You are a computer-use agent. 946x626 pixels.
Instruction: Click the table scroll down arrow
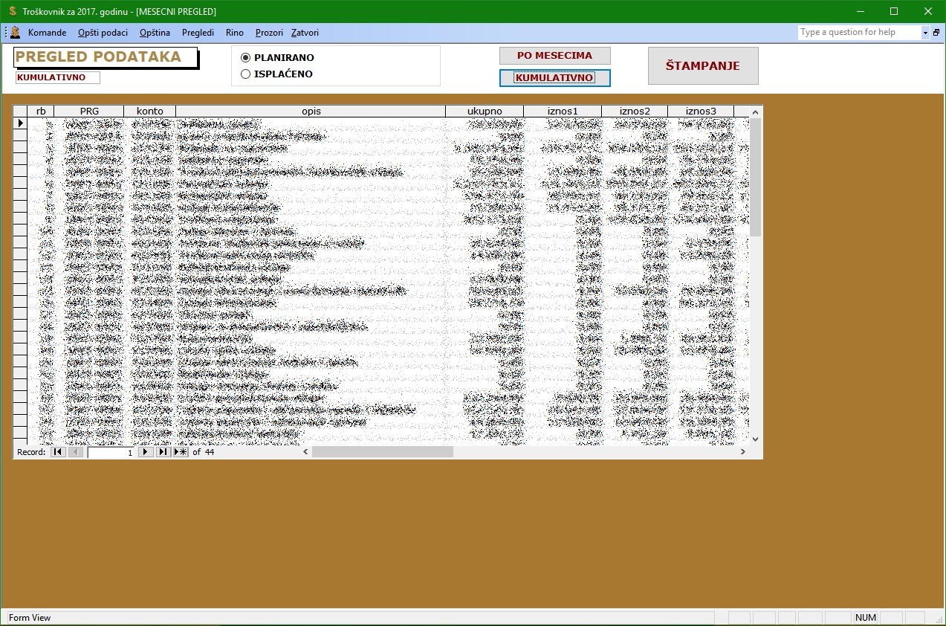(755, 439)
